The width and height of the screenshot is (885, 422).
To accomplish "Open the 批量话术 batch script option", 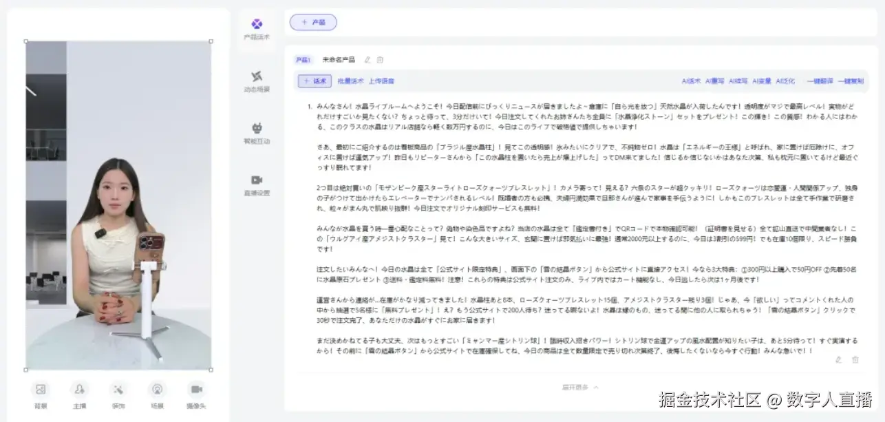I will point(351,81).
